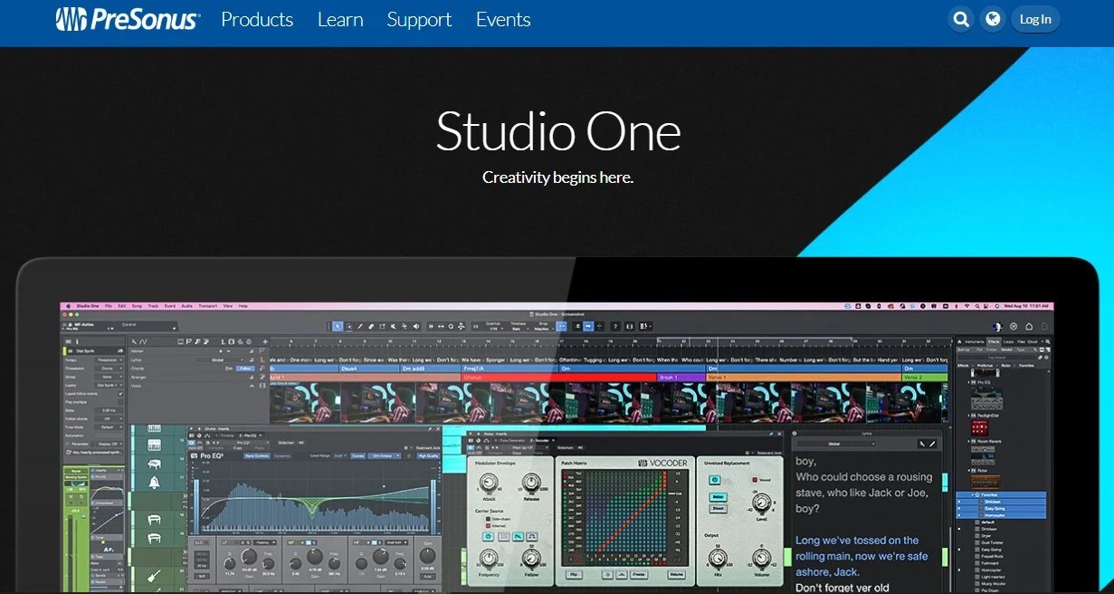Select the Arrow tool in the toolbar
The width and height of the screenshot is (1114, 594).
click(x=338, y=324)
